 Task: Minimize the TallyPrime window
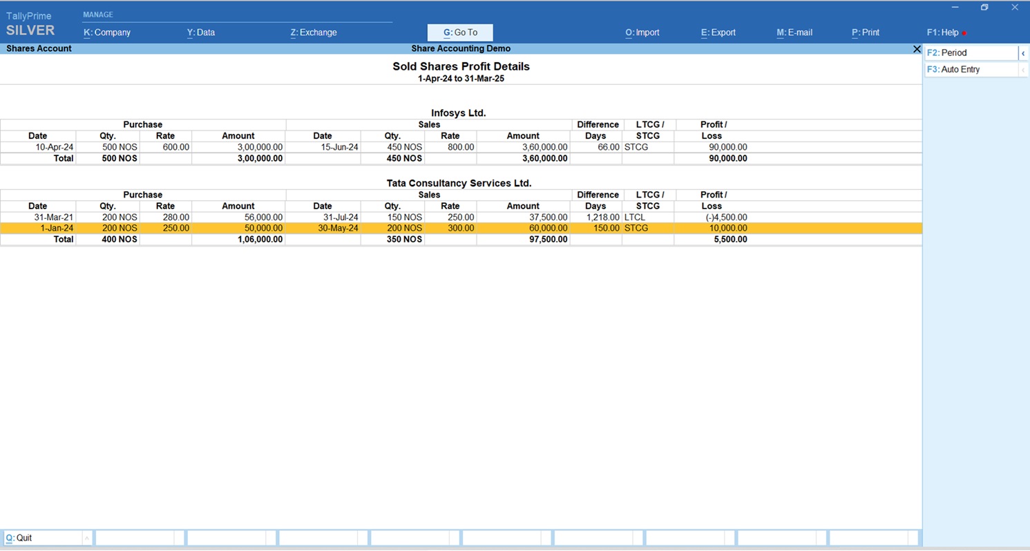coord(955,8)
